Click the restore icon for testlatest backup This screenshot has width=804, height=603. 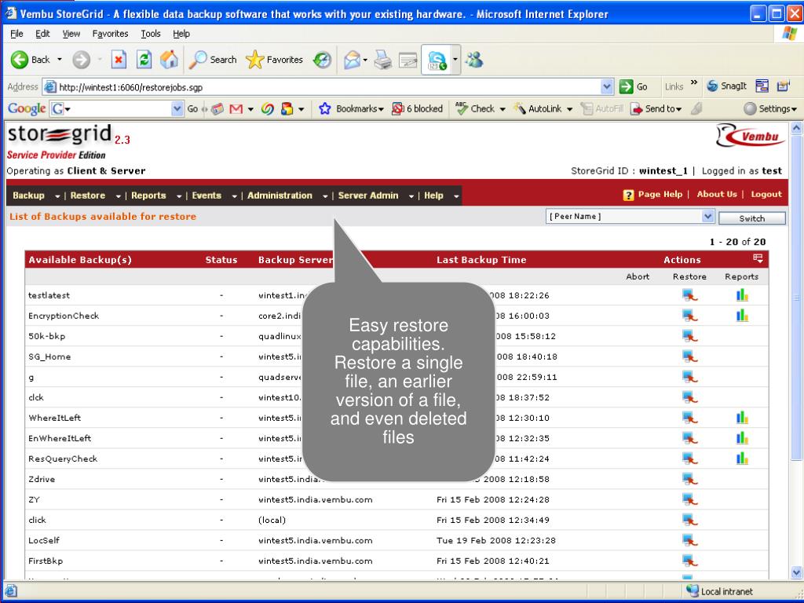(689, 295)
